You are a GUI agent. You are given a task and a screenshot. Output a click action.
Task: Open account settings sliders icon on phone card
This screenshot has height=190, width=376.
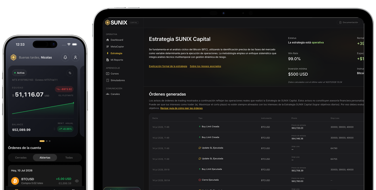coord(70,73)
